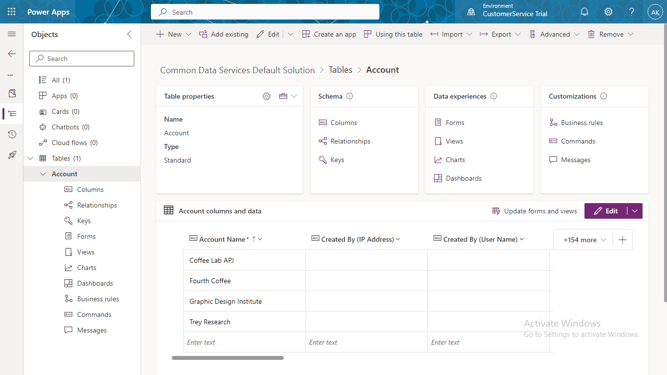Select Tables in the breadcrumb trail

[340, 70]
